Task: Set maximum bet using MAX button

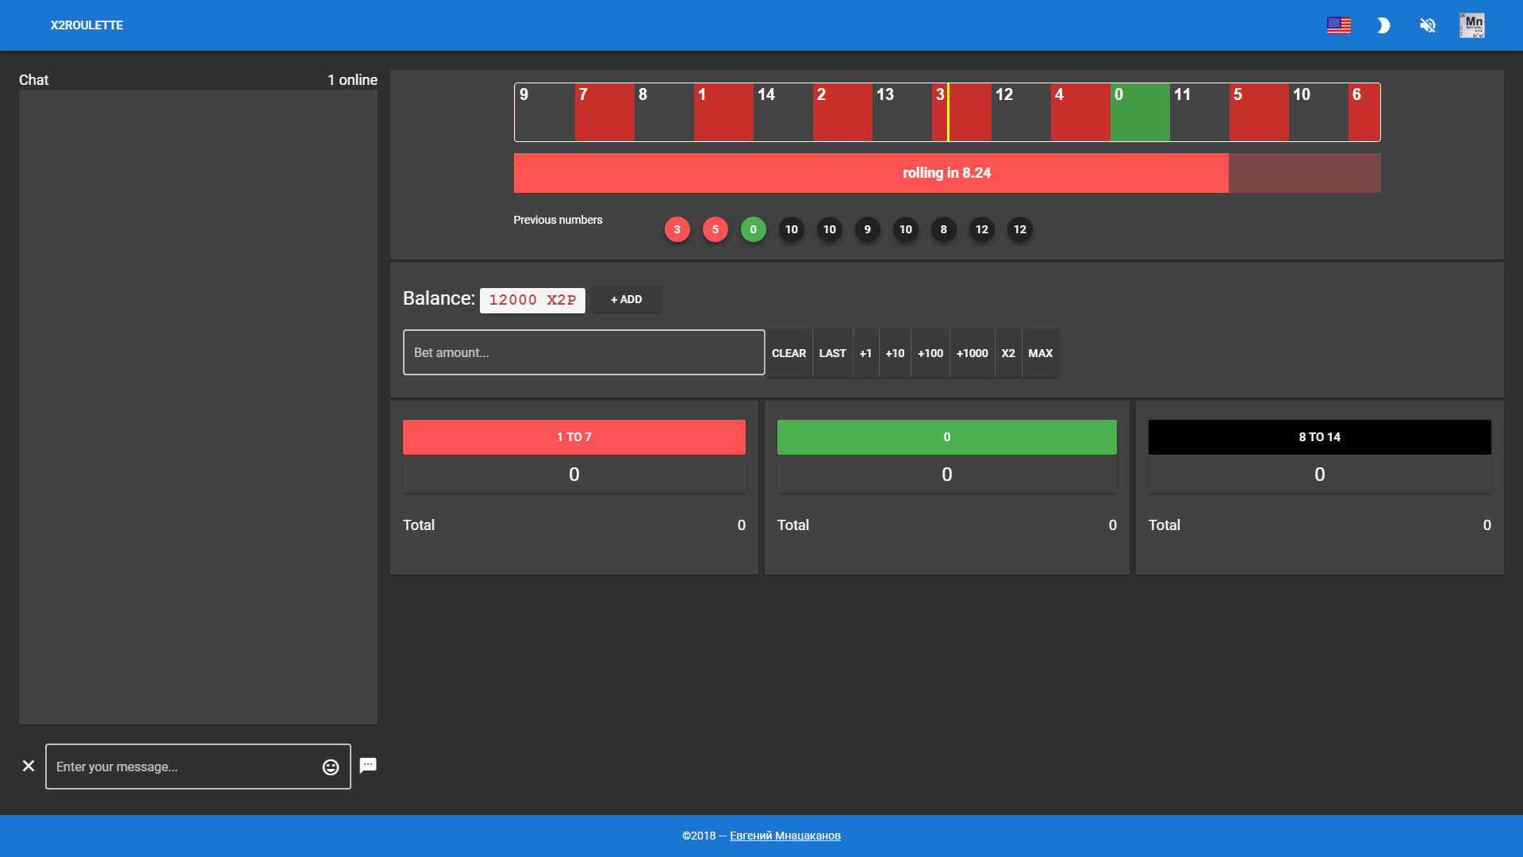Action: click(1040, 353)
